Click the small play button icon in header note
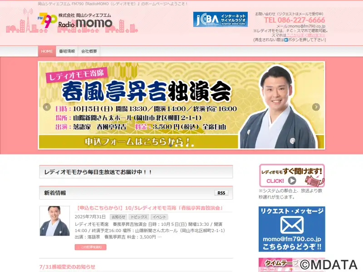 click(286, 40)
